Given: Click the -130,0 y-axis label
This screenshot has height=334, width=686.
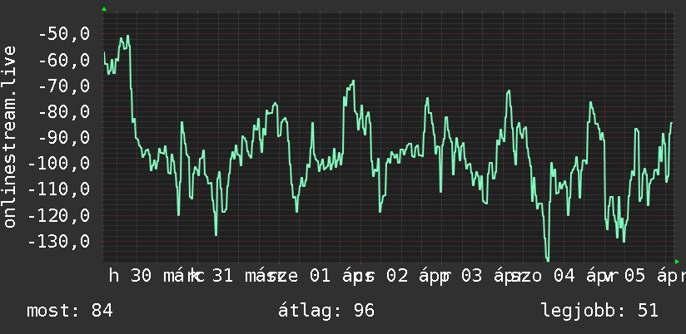Looking at the screenshot, I should coord(58,242).
